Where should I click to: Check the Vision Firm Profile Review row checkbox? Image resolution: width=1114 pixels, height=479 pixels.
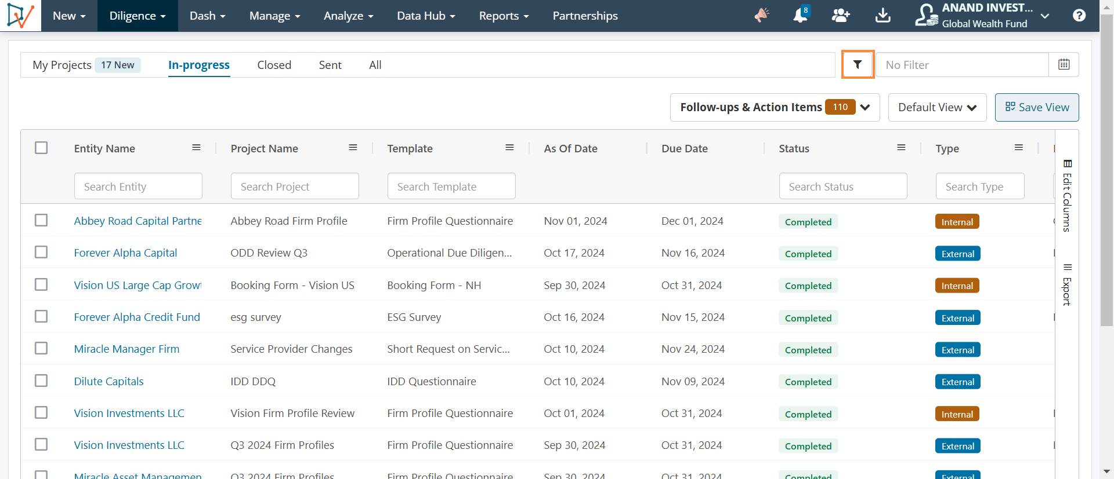(x=41, y=412)
